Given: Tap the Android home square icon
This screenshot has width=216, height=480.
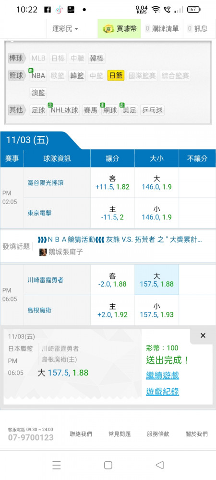Looking at the screenshot, I should pyautogui.click(x=108, y=465).
